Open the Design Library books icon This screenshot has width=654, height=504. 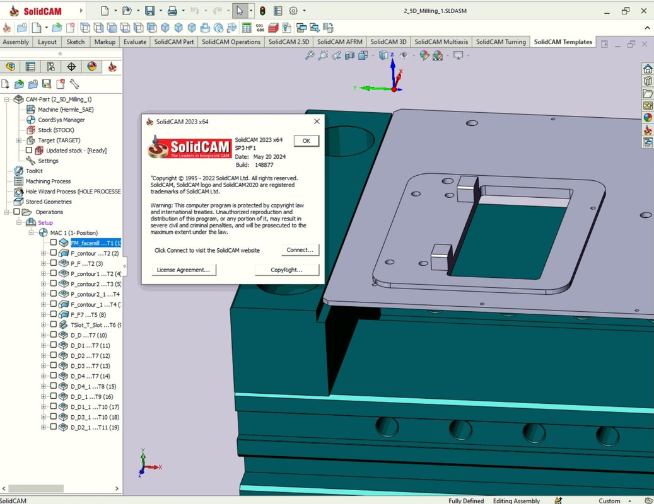click(648, 81)
